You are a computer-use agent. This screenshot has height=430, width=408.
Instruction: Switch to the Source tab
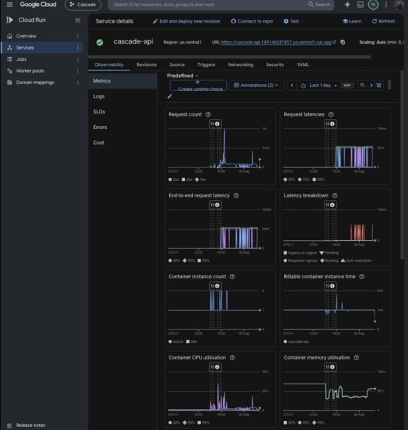click(x=177, y=65)
